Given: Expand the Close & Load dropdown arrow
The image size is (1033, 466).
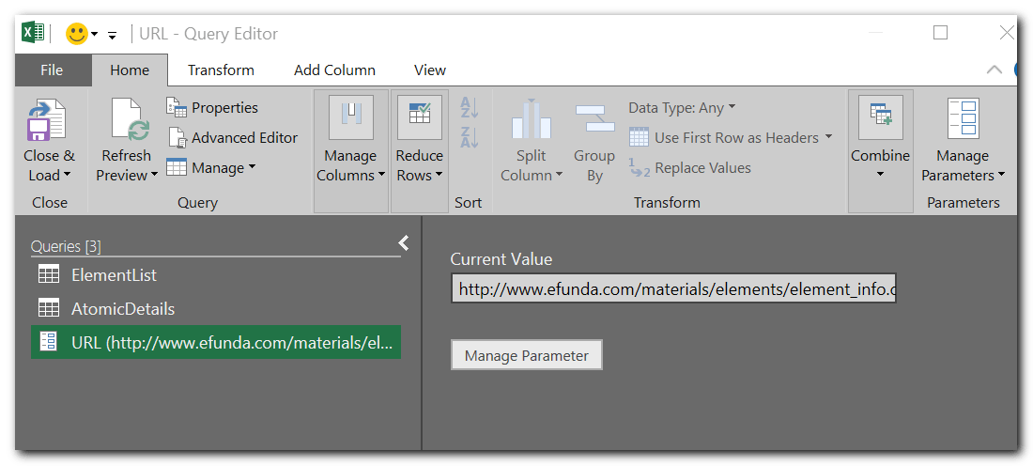Looking at the screenshot, I should pyautogui.click(x=67, y=176).
